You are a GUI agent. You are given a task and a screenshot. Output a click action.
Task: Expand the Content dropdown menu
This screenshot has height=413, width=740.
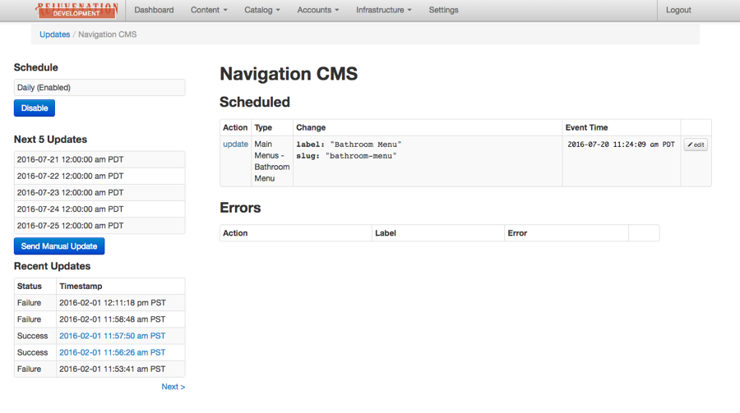click(209, 10)
